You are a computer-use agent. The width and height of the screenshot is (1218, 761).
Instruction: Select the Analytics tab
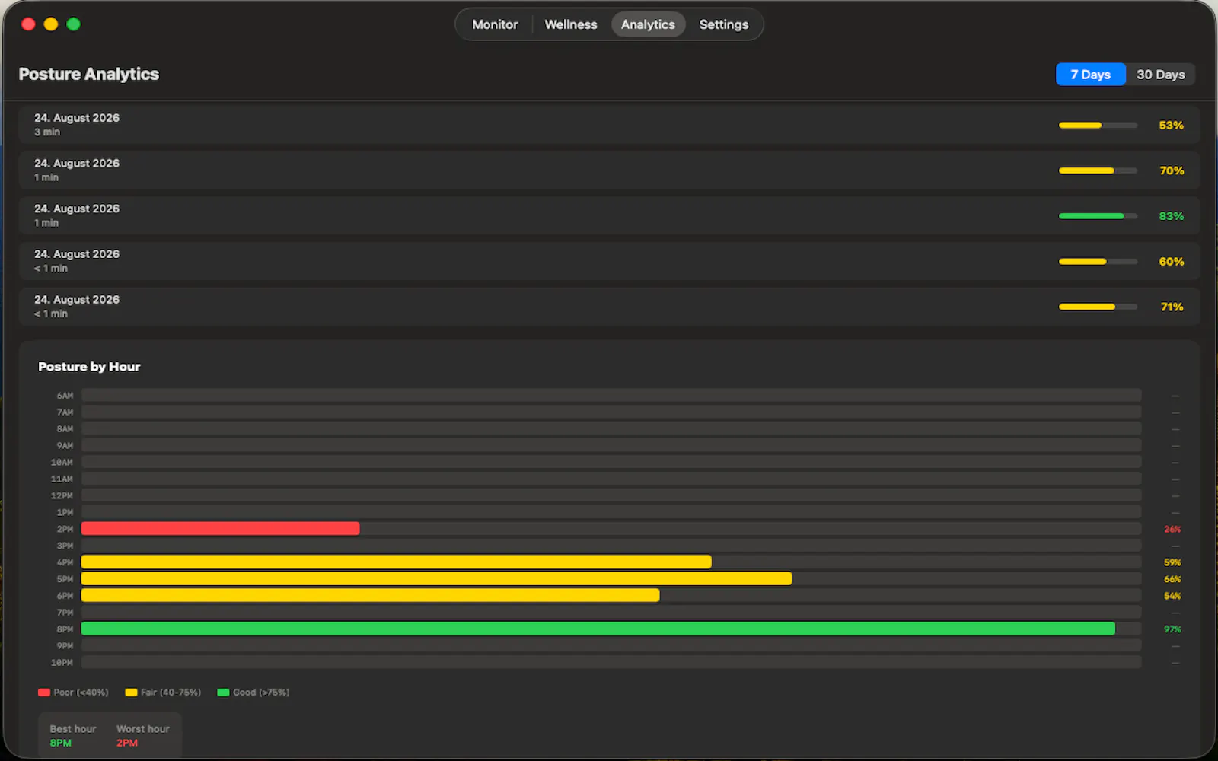648,24
